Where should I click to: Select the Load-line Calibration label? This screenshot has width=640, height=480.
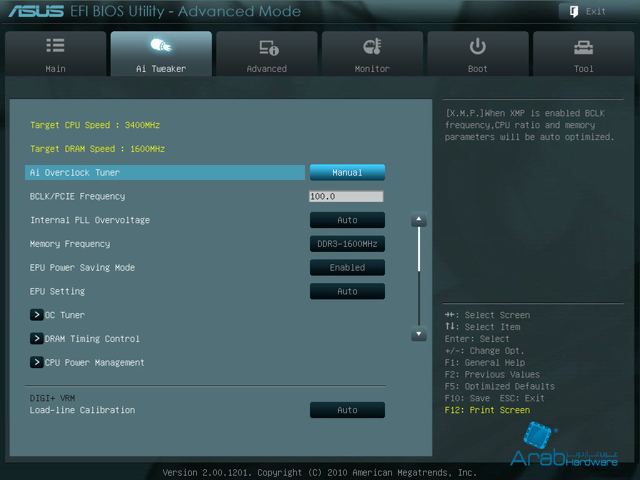[x=82, y=410]
